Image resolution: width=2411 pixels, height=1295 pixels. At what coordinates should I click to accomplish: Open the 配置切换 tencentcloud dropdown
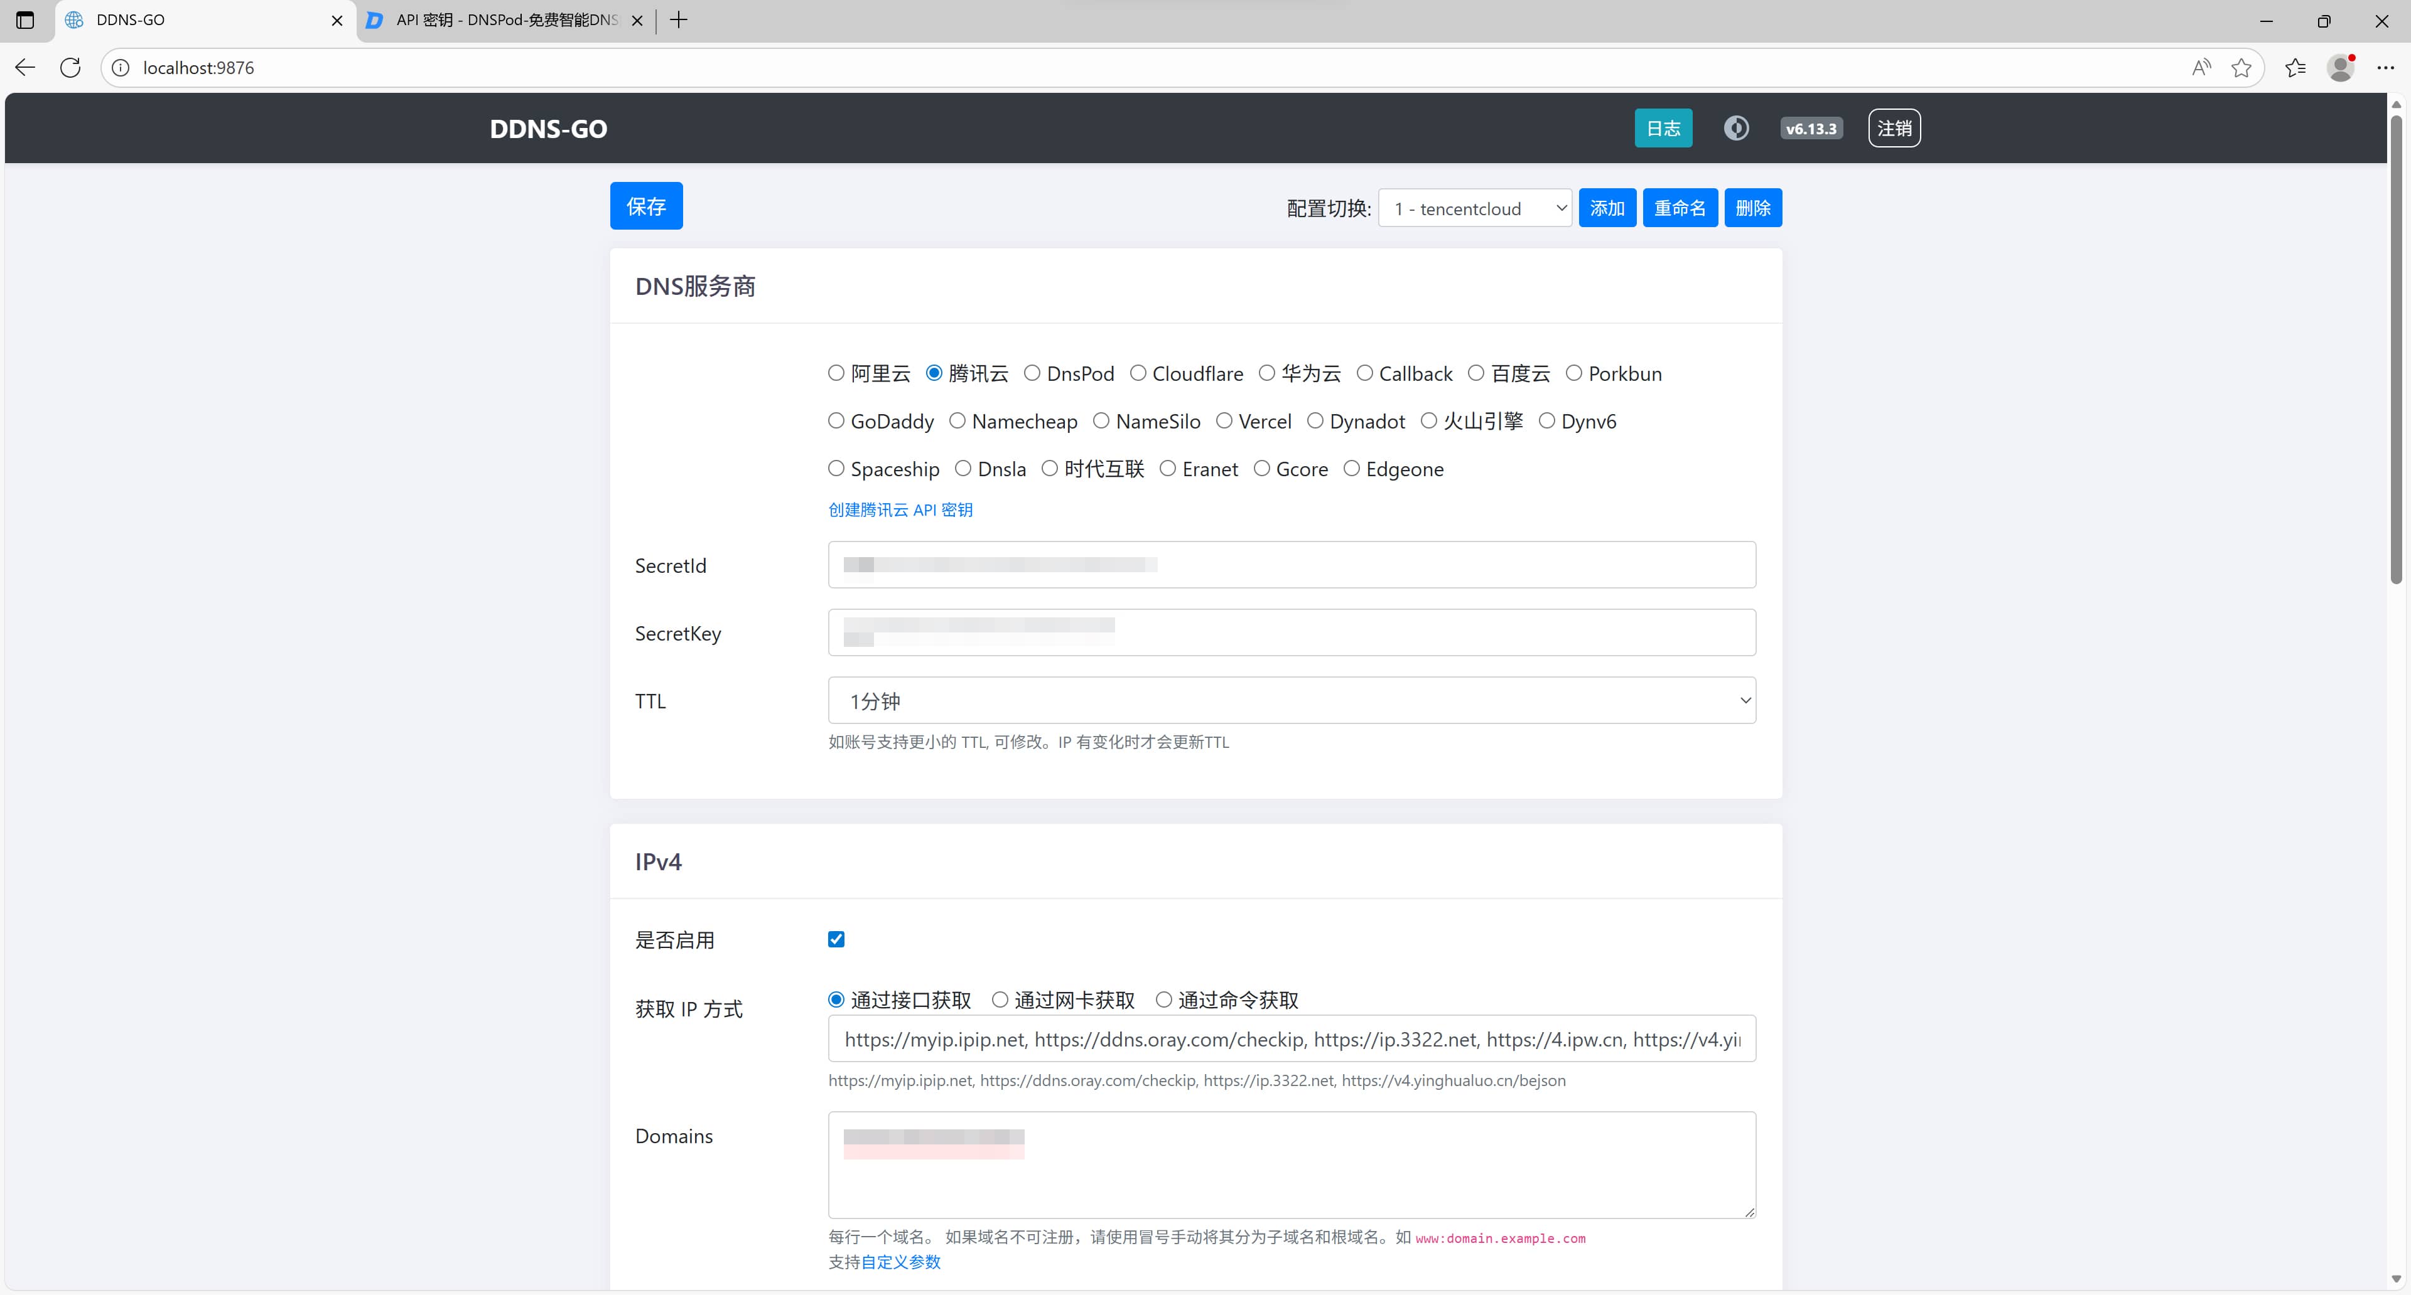click(x=1475, y=208)
